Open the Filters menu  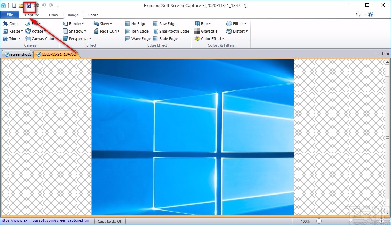coord(236,24)
